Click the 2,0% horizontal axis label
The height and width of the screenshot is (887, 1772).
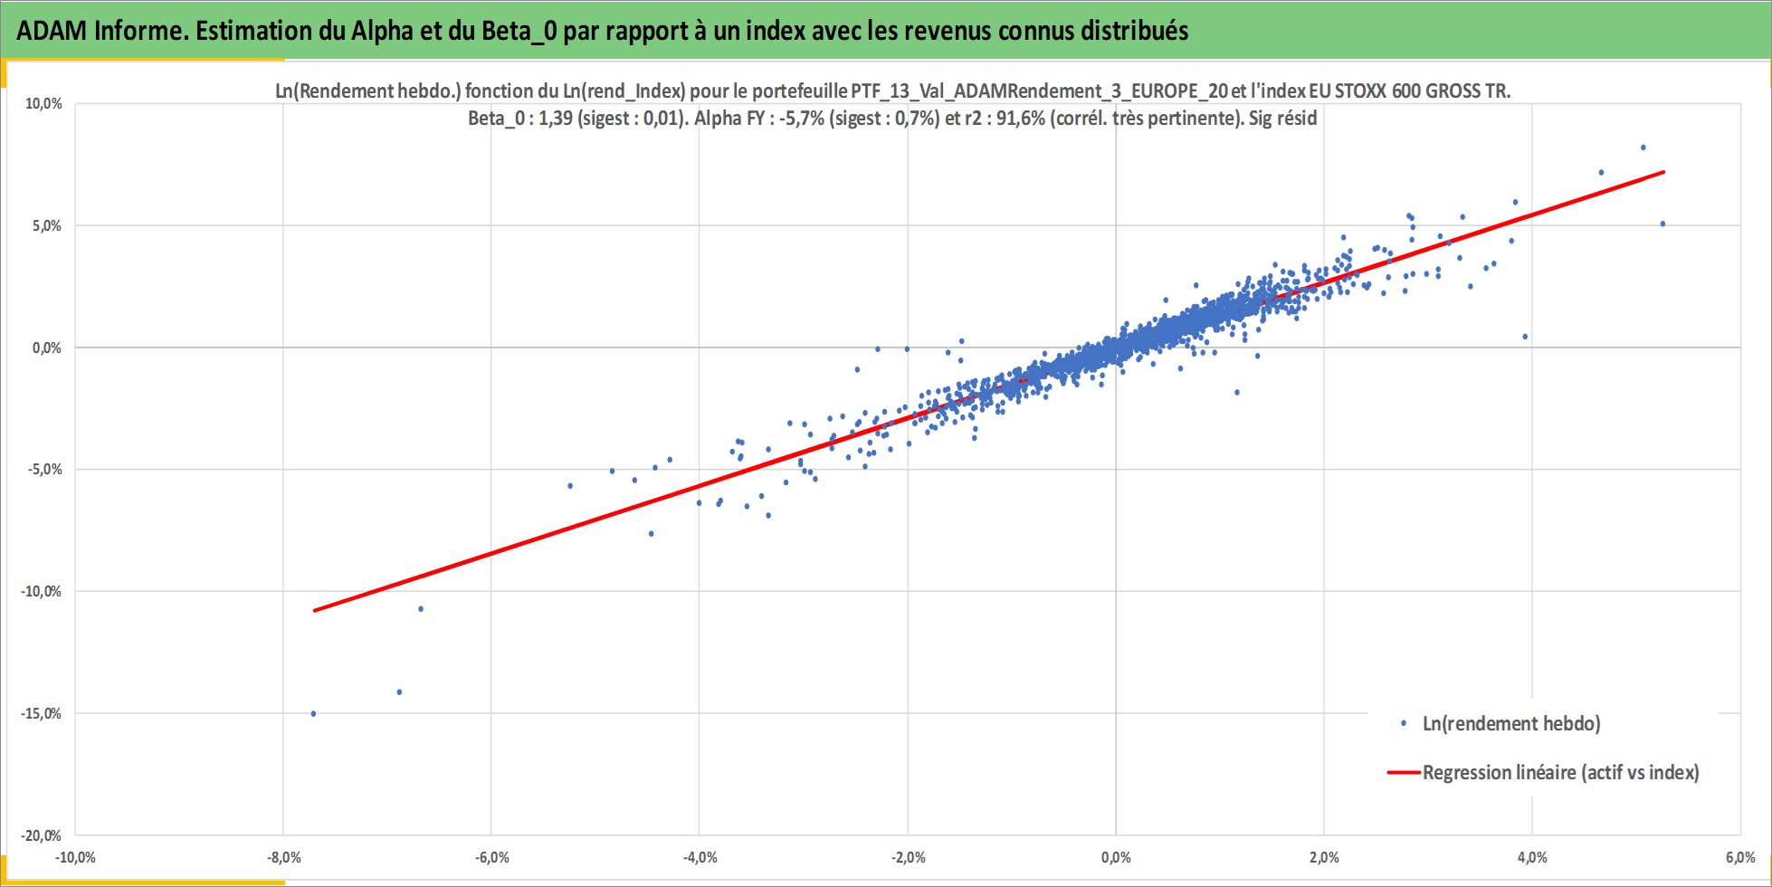pos(1324,857)
